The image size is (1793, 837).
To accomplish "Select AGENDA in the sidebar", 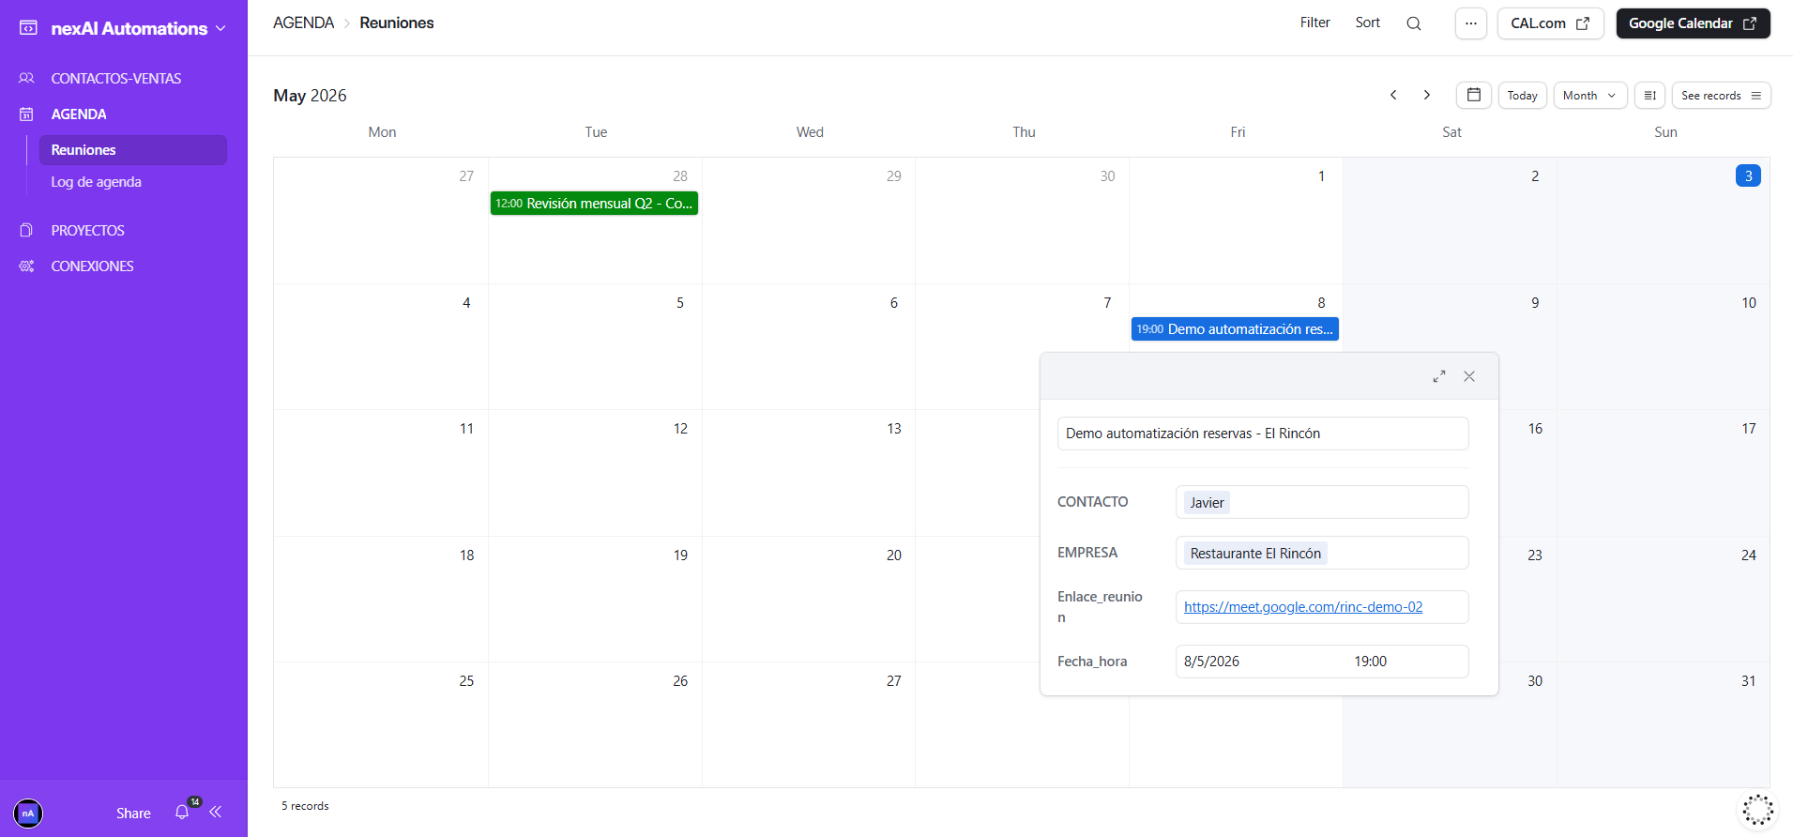I will (x=79, y=114).
